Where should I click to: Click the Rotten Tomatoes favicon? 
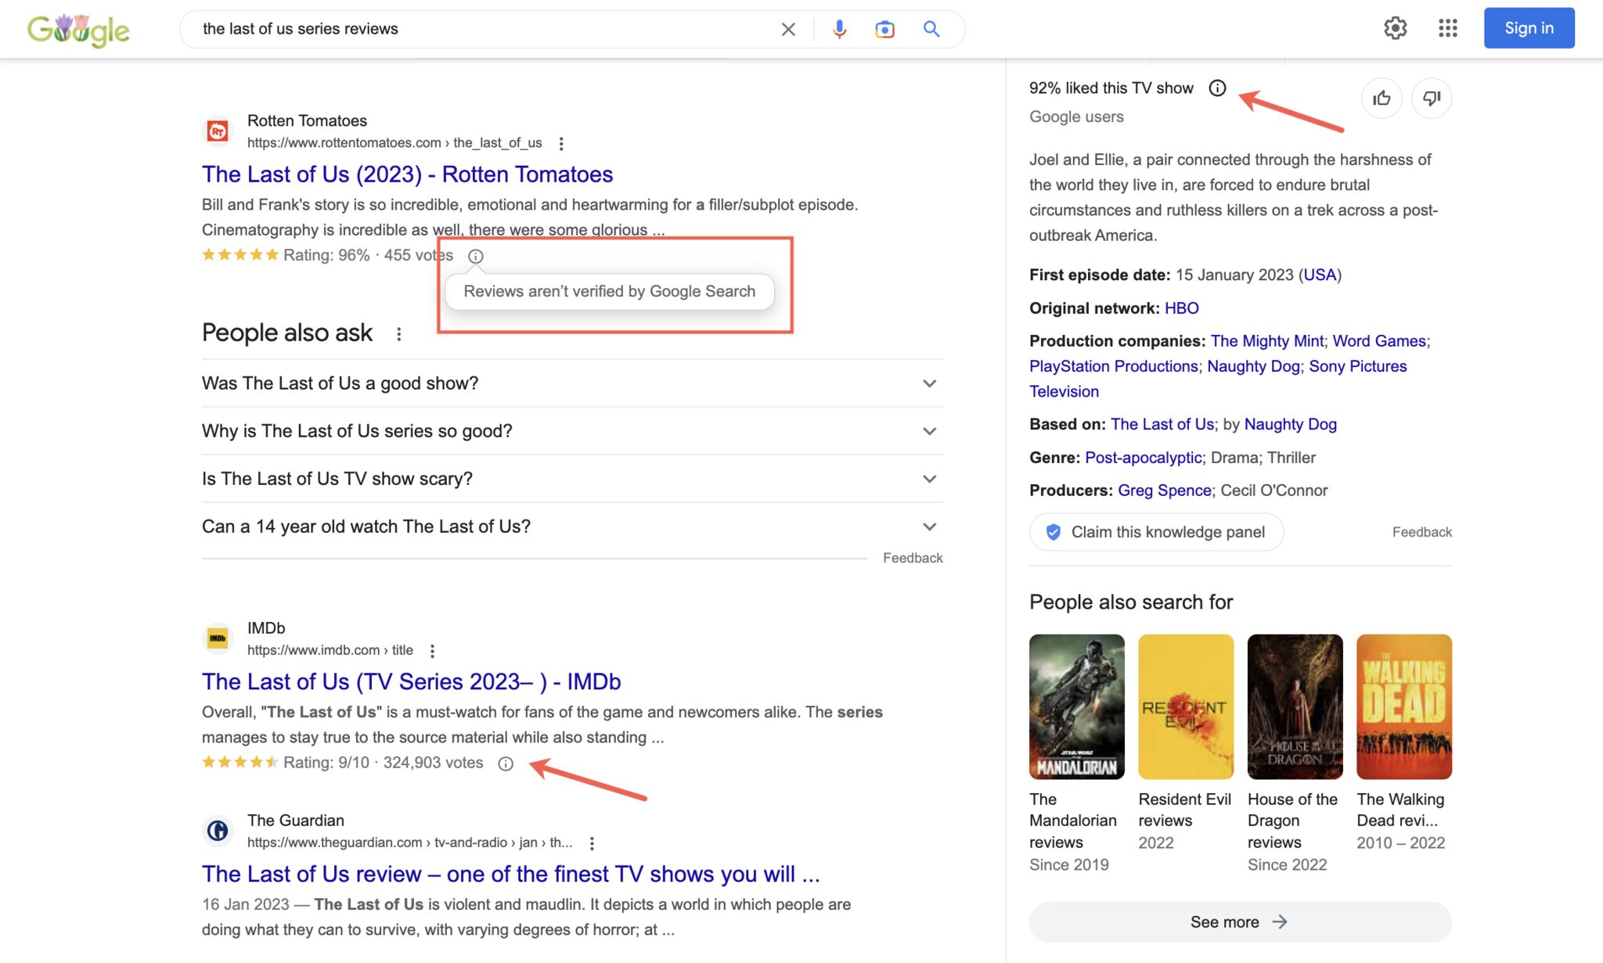218,131
